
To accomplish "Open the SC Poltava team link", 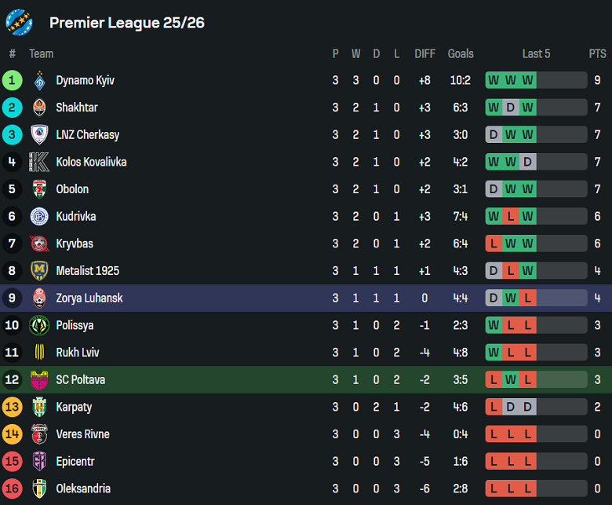I will click(80, 380).
